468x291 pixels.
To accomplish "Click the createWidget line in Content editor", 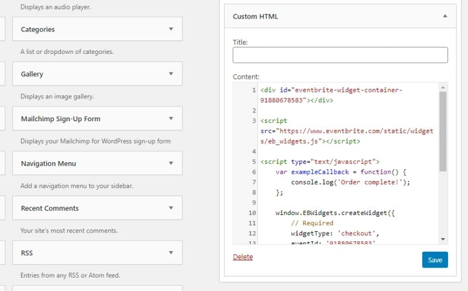I will click(x=335, y=213).
